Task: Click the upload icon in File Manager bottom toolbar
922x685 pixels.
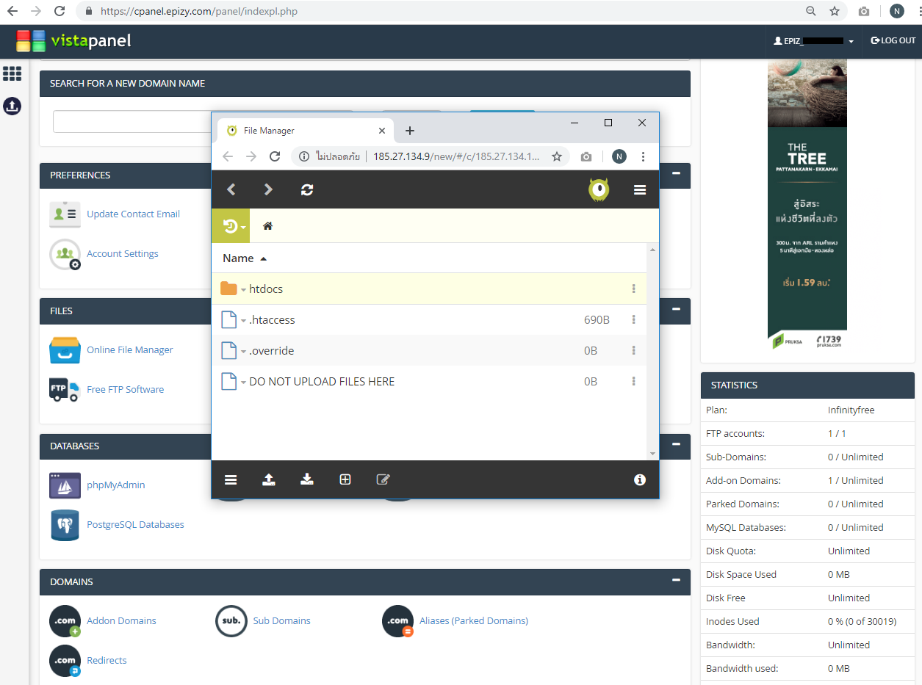Action: point(269,479)
